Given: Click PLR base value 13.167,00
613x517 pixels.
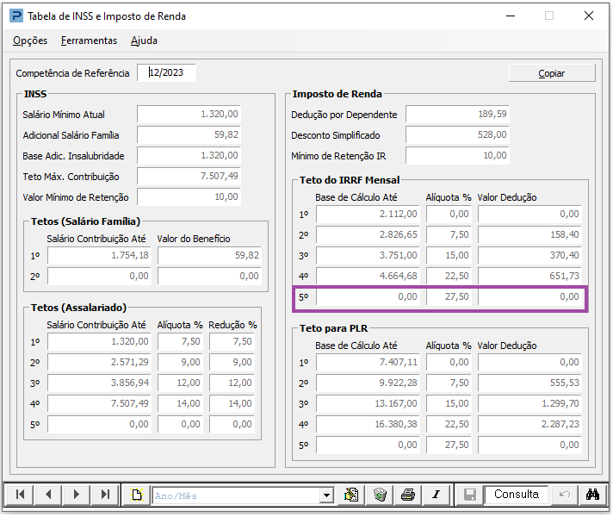Looking at the screenshot, I should [368, 404].
